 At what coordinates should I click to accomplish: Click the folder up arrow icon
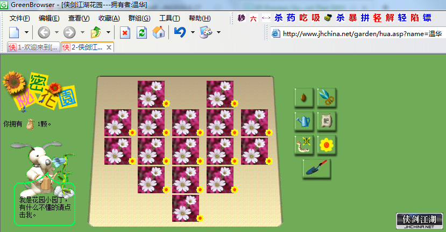[x=96, y=32]
